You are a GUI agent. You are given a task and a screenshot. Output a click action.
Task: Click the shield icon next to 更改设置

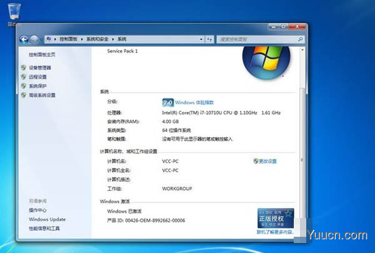[256, 161]
